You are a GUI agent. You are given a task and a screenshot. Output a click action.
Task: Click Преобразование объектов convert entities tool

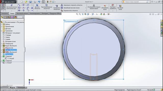(x=47, y=7)
